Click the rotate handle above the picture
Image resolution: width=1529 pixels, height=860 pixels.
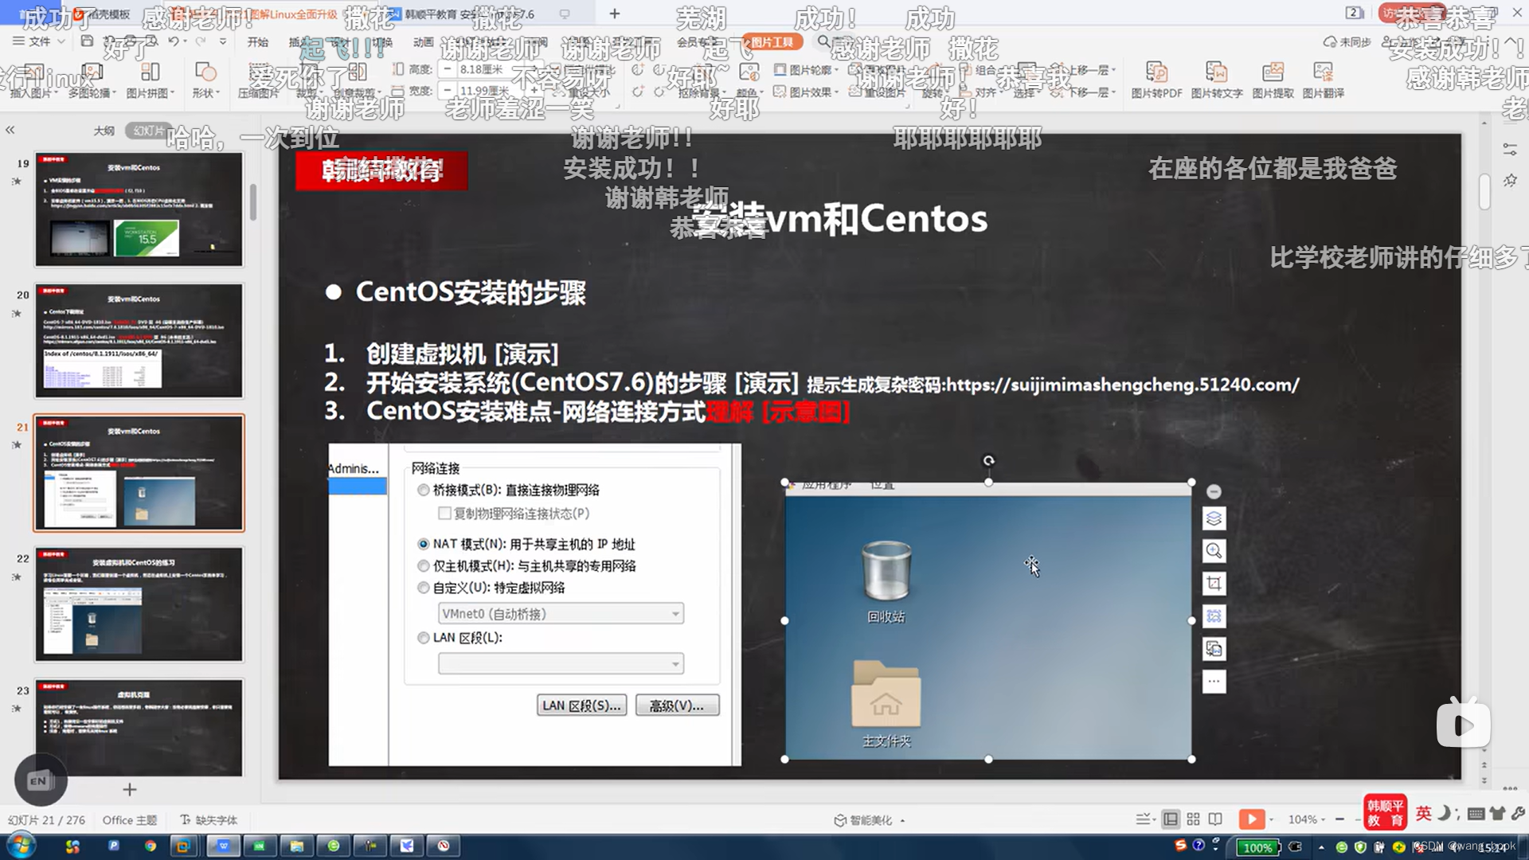pos(988,460)
